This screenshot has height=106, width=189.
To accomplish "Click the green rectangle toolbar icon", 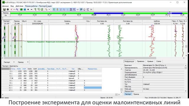I will (21, 9).
